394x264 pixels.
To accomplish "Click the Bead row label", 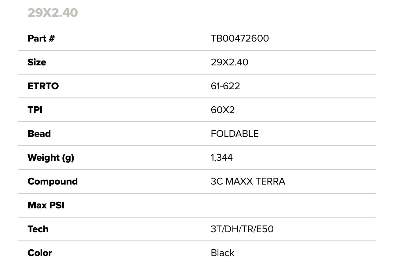I will click(39, 134).
